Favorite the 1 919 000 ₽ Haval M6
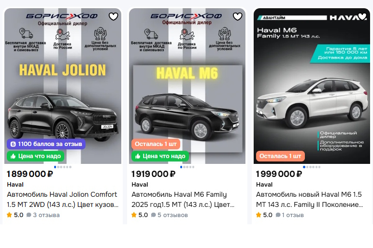Viewport: 373px width, 248px height. point(237,16)
